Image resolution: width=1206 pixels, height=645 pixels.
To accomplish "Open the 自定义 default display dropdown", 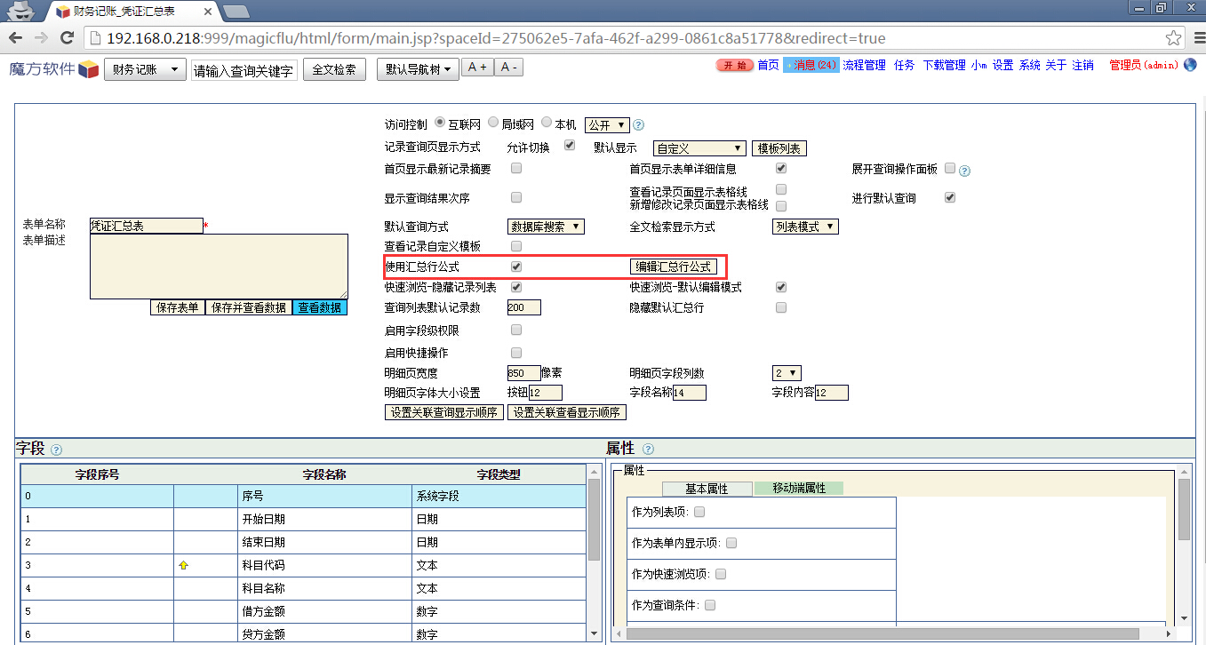I will pos(699,148).
